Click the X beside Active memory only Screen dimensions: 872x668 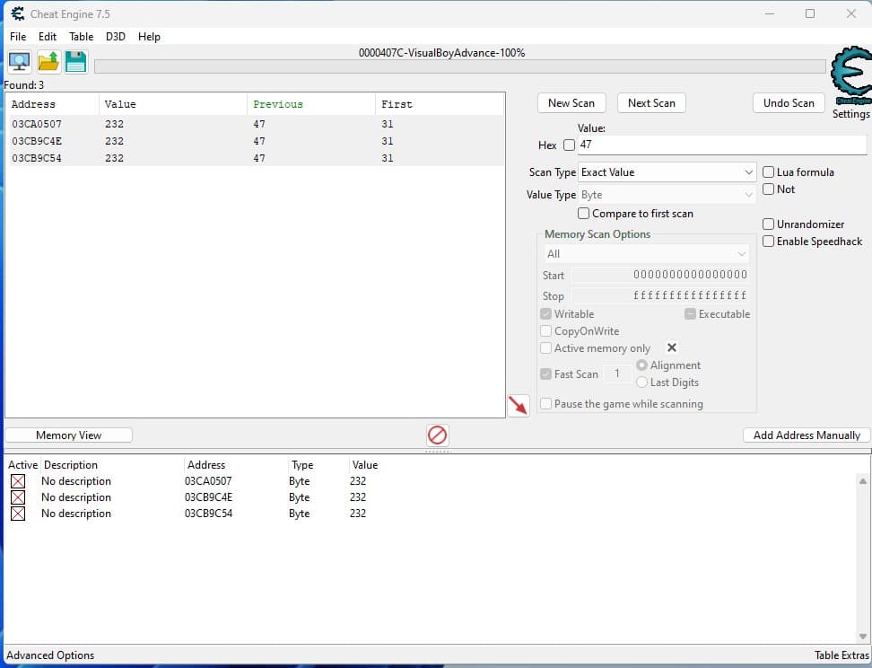pos(672,347)
